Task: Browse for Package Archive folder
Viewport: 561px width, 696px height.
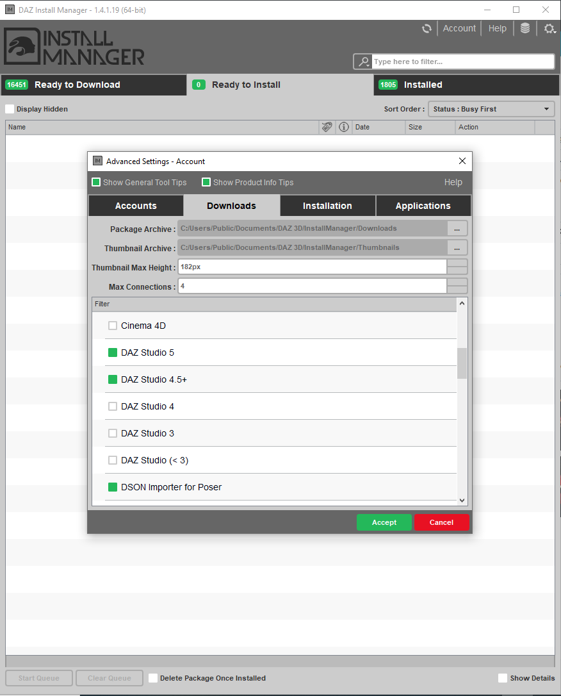Action: click(x=457, y=229)
